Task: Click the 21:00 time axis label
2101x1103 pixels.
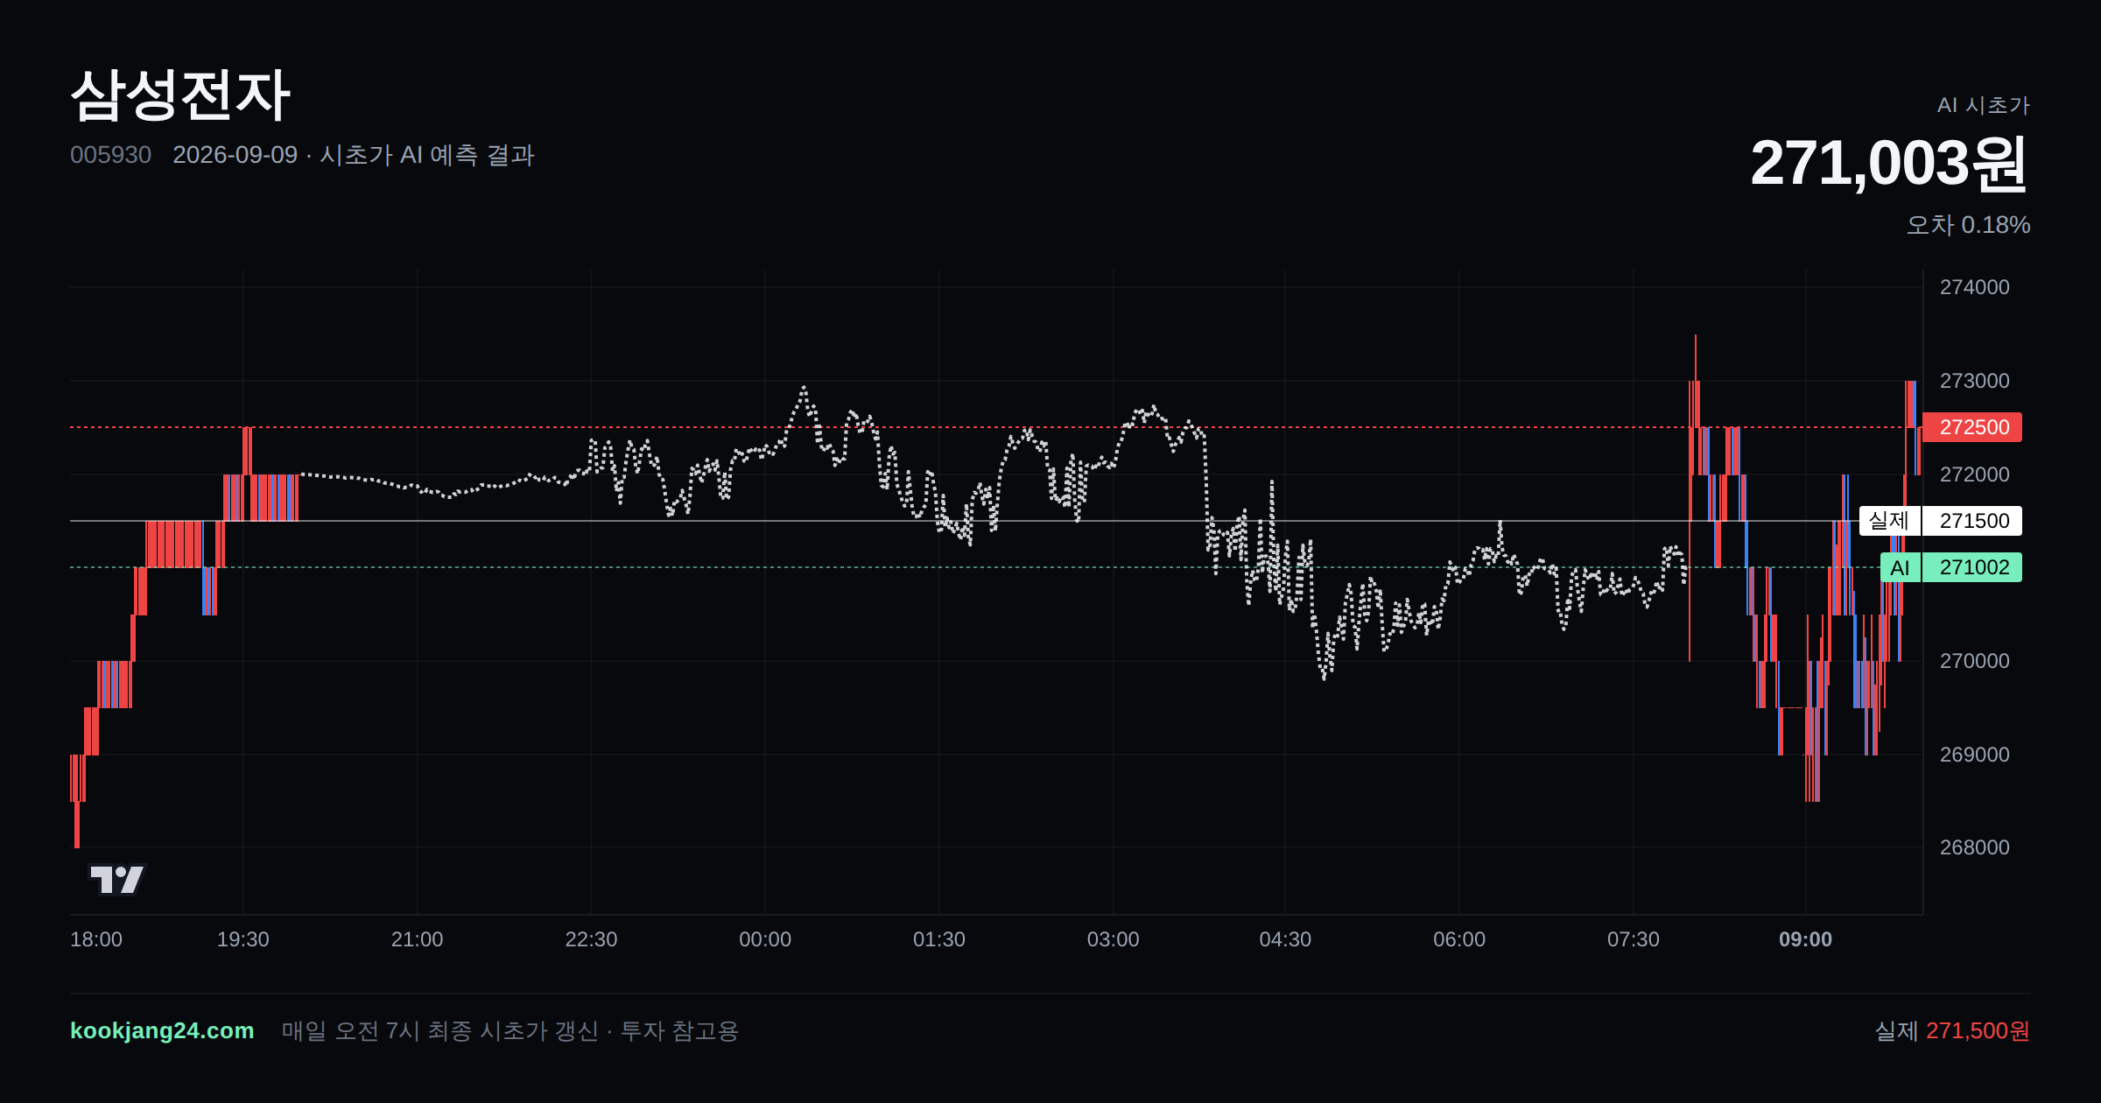Action: [417, 939]
